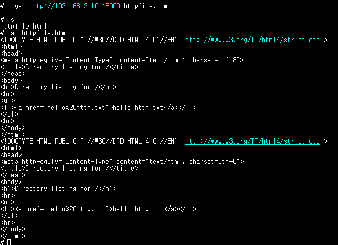Click the second title Directory listing line
The height and width of the screenshot is (245, 338).
click(69, 169)
